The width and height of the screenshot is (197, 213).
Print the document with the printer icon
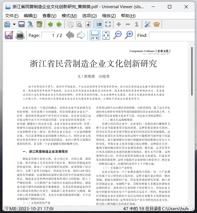[x=20, y=35]
